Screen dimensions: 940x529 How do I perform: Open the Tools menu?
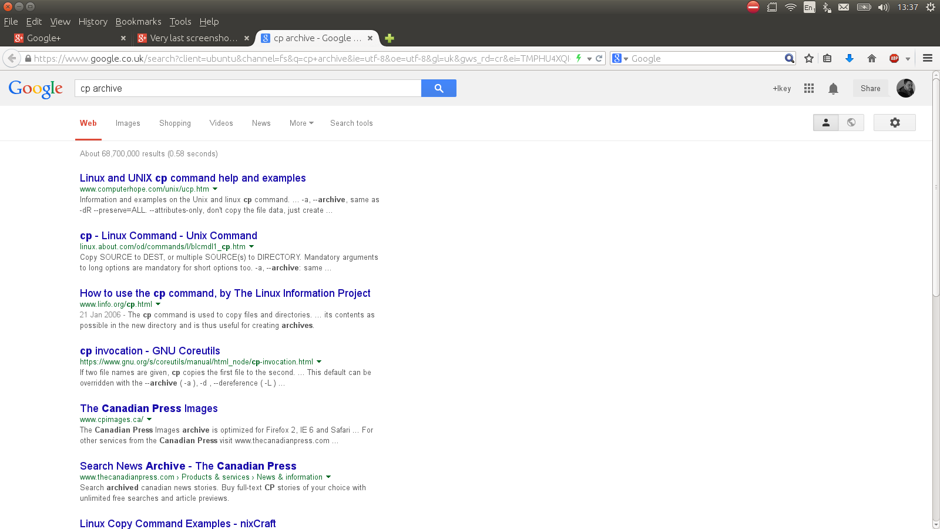[x=180, y=22]
